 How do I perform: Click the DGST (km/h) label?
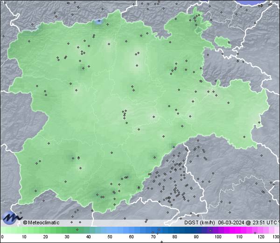[x=200, y=223]
